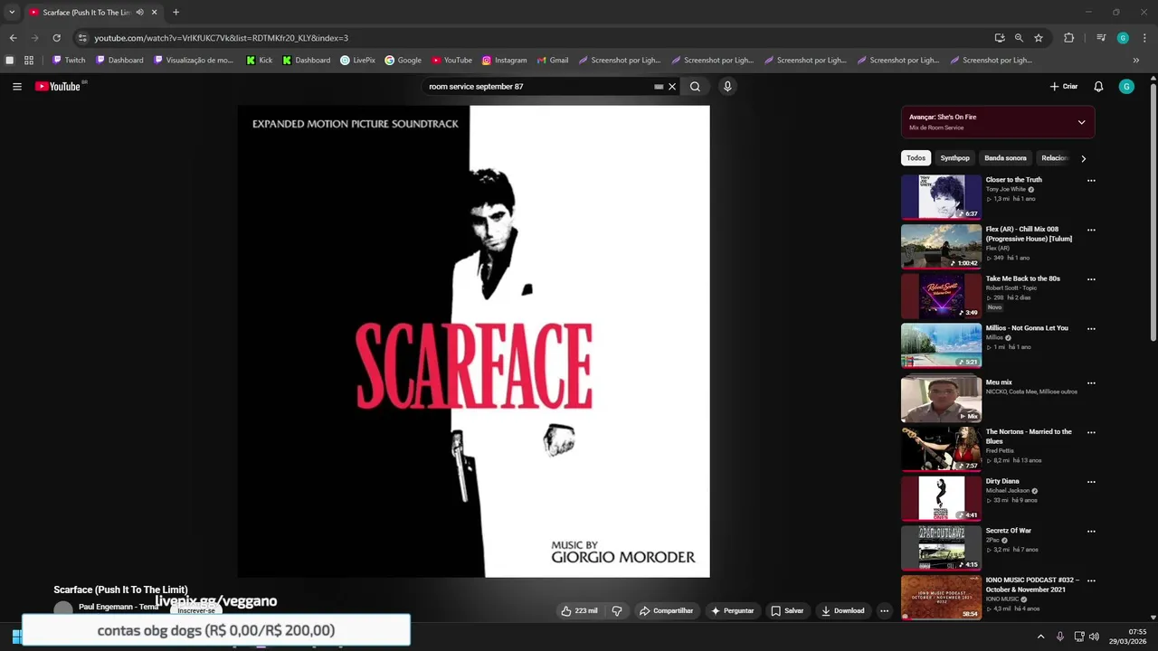Image resolution: width=1158 pixels, height=651 pixels.
Task: Go to YouTube home via the logo
Action: 58,87
